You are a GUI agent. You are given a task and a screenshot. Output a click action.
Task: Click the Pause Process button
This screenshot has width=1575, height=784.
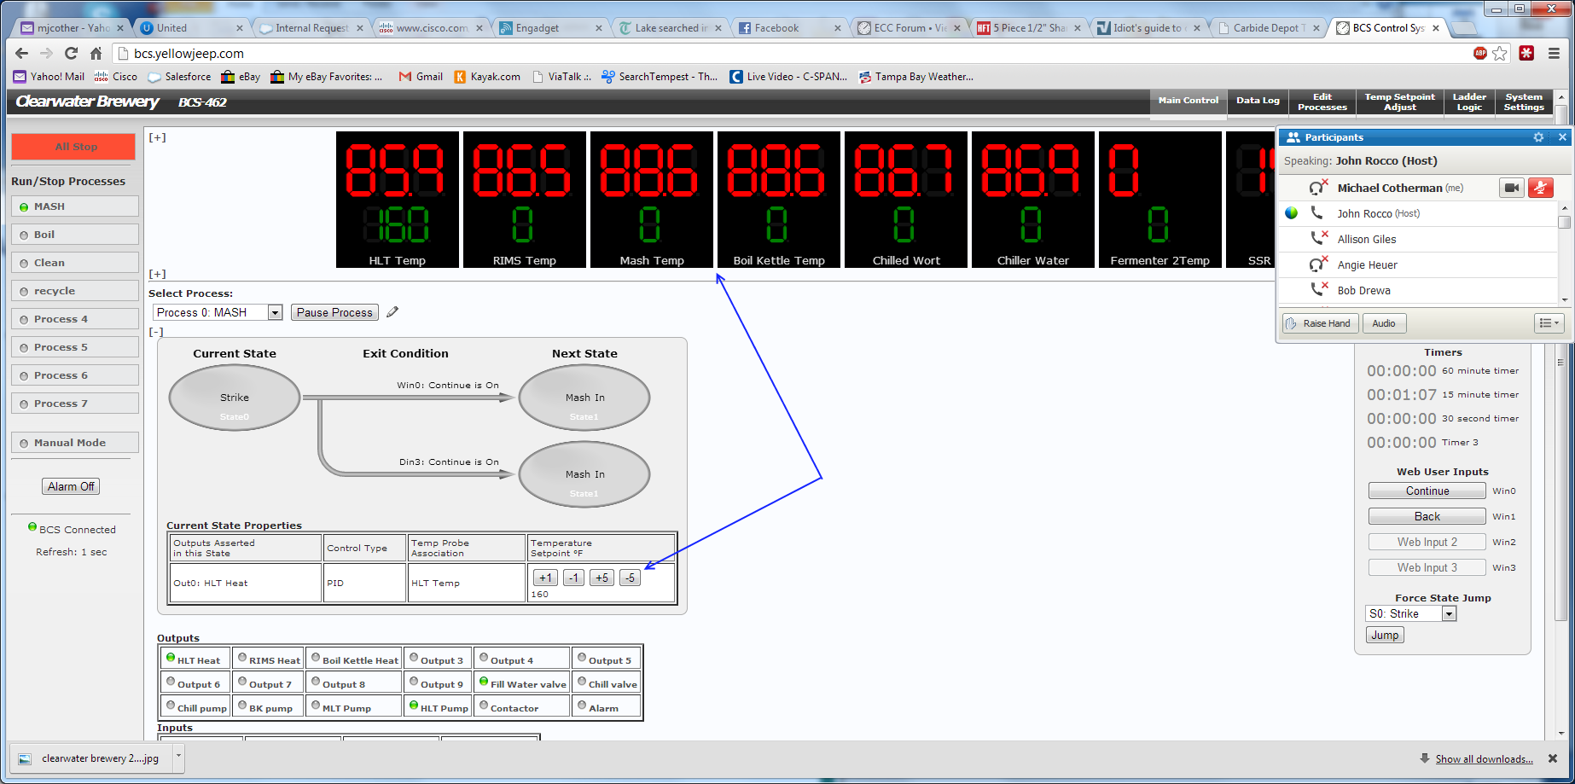click(334, 312)
